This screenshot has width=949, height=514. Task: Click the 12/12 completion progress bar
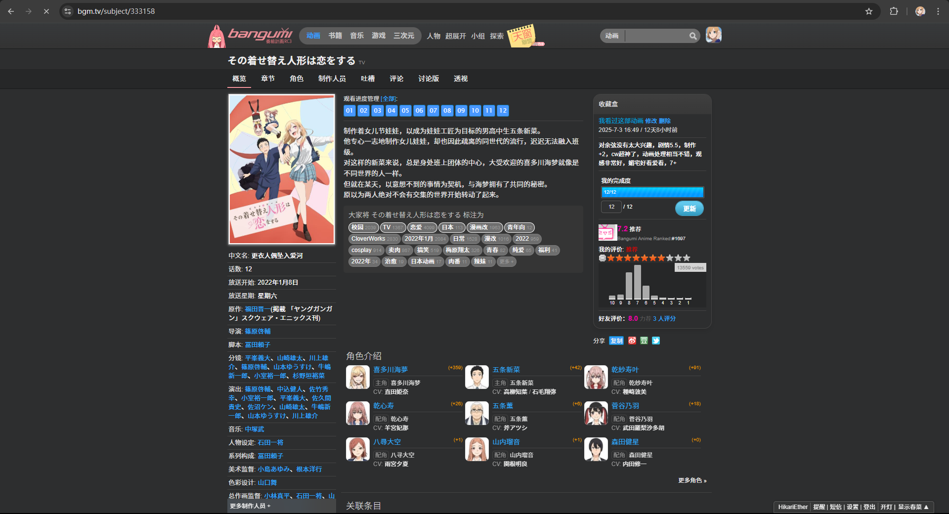point(652,192)
